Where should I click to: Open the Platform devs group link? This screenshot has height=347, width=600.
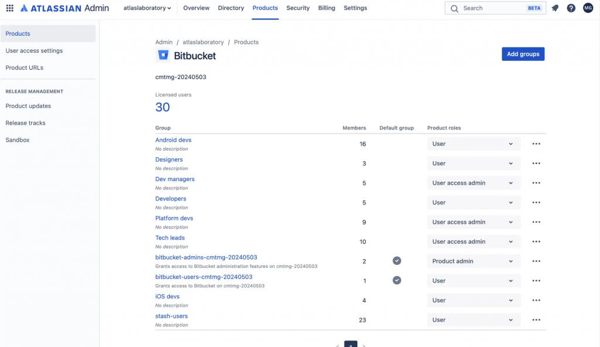[174, 218]
